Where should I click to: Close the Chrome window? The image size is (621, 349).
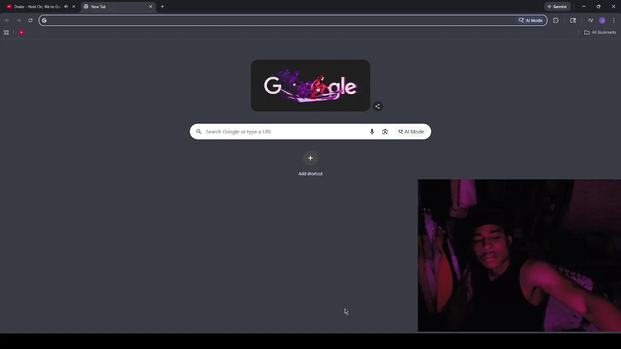tap(614, 7)
